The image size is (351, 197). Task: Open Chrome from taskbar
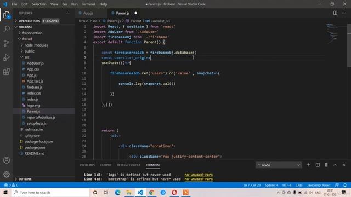pos(151,192)
